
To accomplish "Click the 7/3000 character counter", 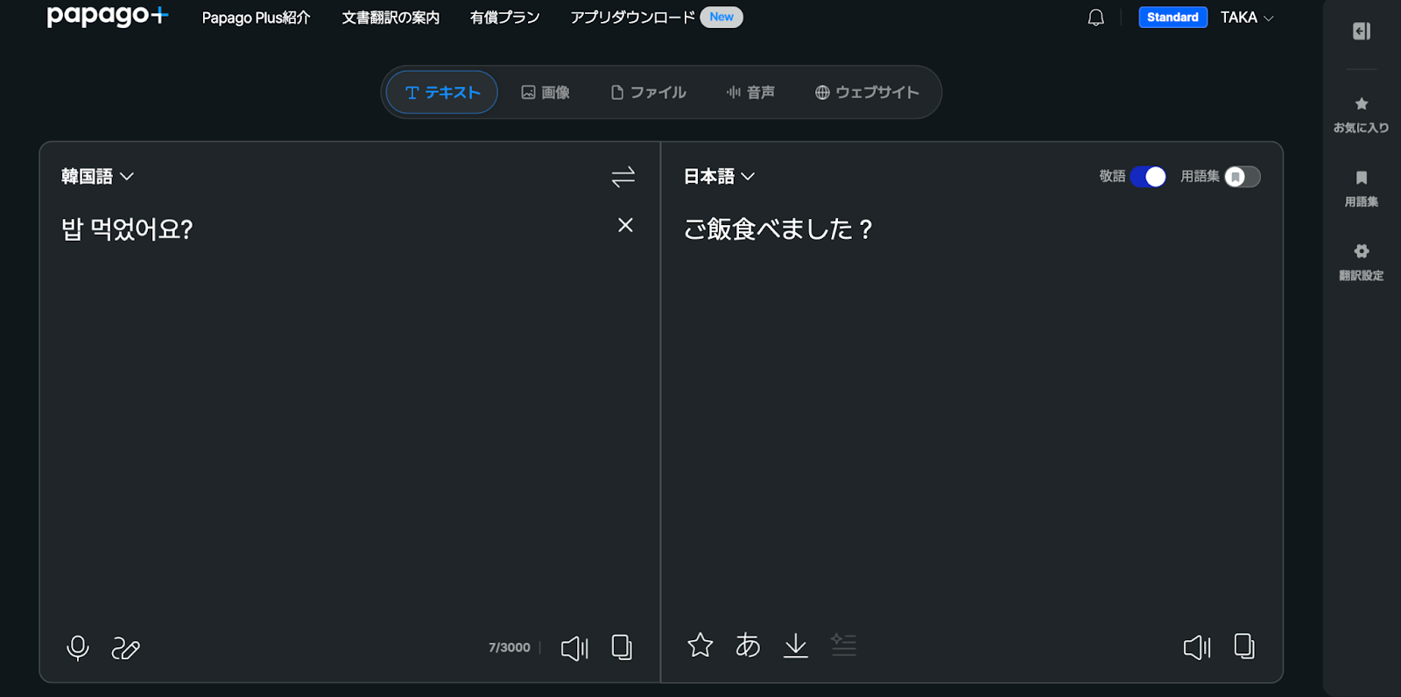I will pyautogui.click(x=510, y=648).
